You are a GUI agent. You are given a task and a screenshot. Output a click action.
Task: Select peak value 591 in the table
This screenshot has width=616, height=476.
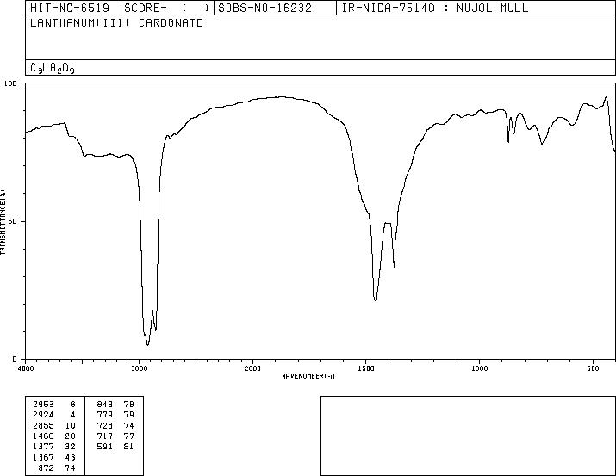(105, 447)
